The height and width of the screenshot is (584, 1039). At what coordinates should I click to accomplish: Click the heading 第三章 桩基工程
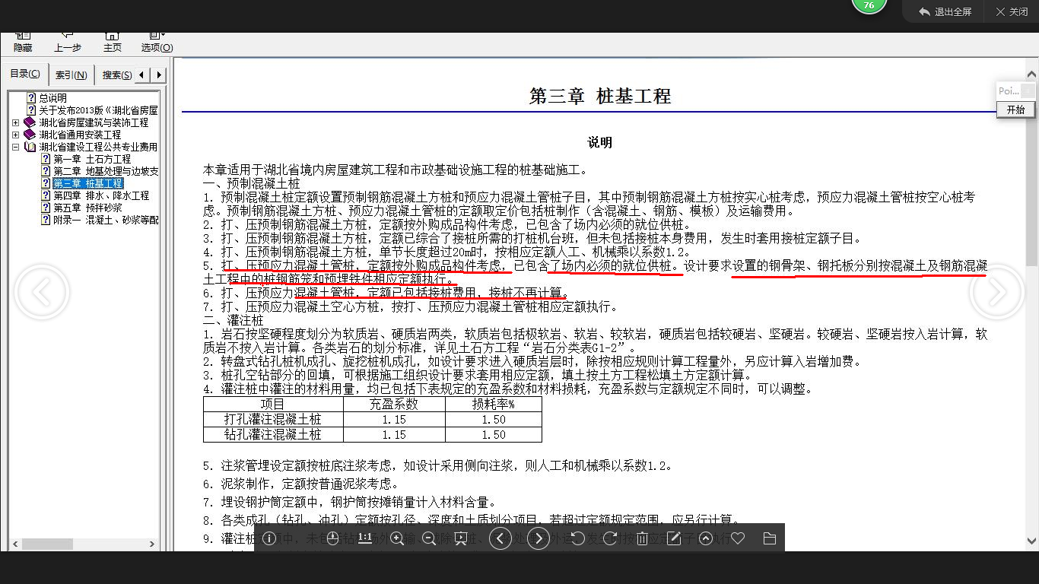point(600,97)
